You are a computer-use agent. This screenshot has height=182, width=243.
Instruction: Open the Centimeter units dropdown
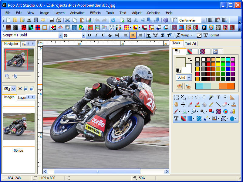point(203,21)
